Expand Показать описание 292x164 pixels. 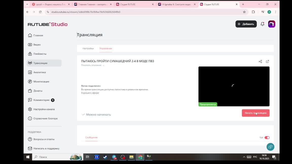tap(93, 65)
